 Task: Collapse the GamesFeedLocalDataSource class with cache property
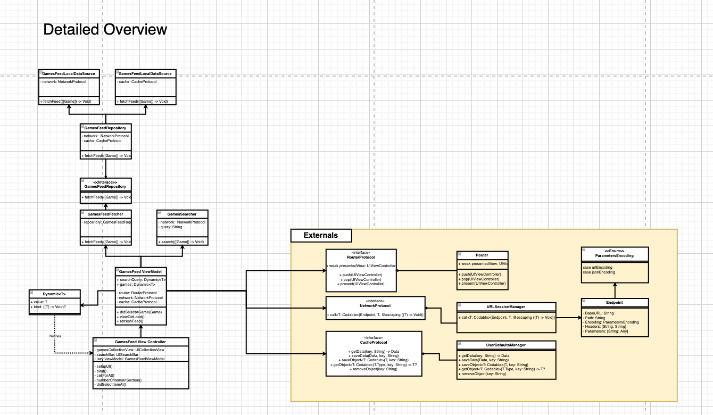(x=118, y=72)
